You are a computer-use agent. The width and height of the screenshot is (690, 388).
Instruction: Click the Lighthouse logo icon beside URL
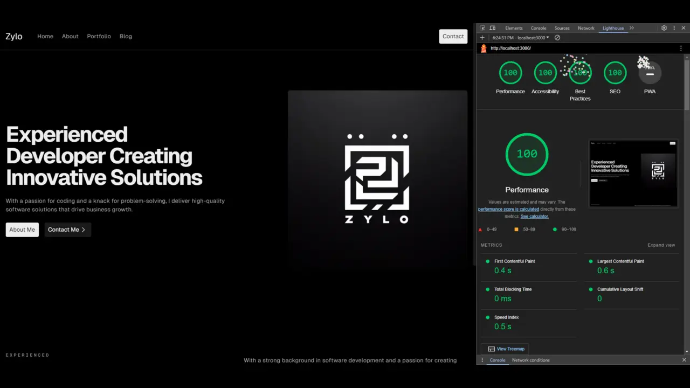pyautogui.click(x=484, y=48)
